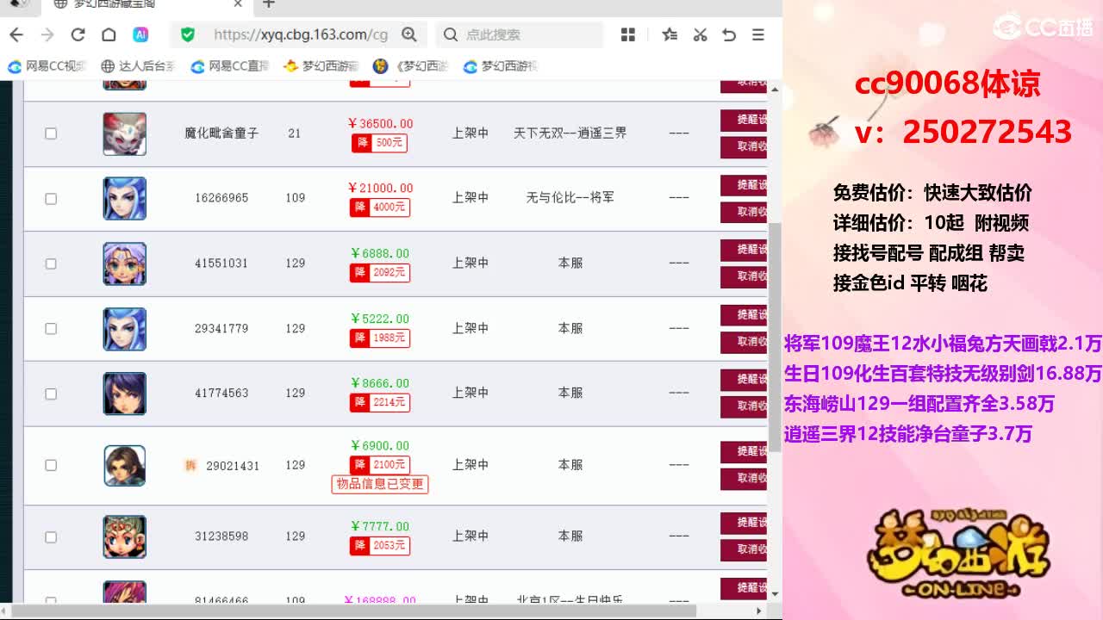Click the address bar URL field
Viewport: 1103px width, 620px height.
(300, 34)
